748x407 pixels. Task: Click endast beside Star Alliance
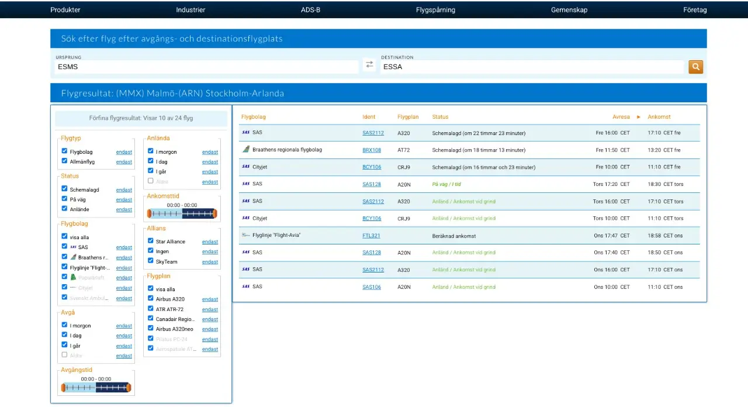tap(210, 242)
